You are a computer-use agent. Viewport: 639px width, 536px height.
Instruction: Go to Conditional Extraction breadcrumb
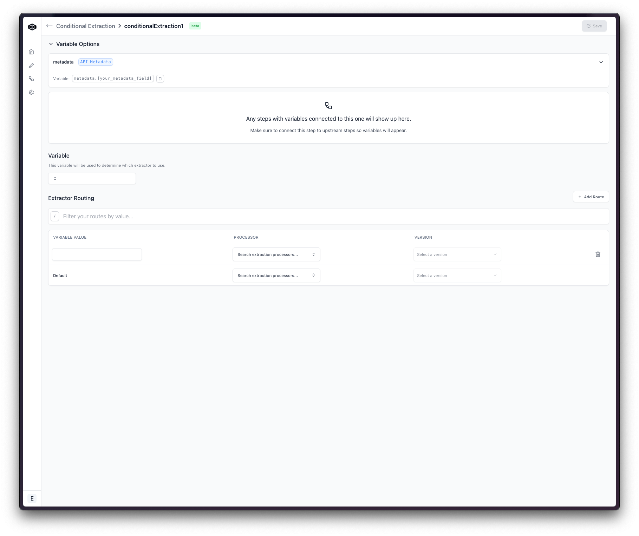[86, 26]
